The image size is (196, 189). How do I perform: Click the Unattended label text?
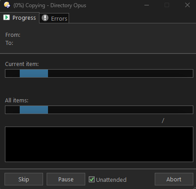111,180
